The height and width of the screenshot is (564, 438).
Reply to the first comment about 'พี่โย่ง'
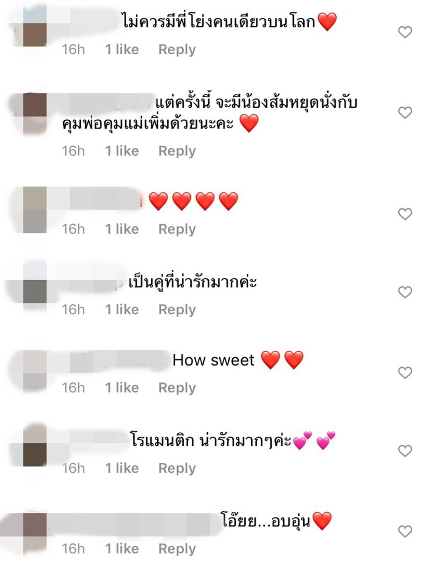click(177, 50)
